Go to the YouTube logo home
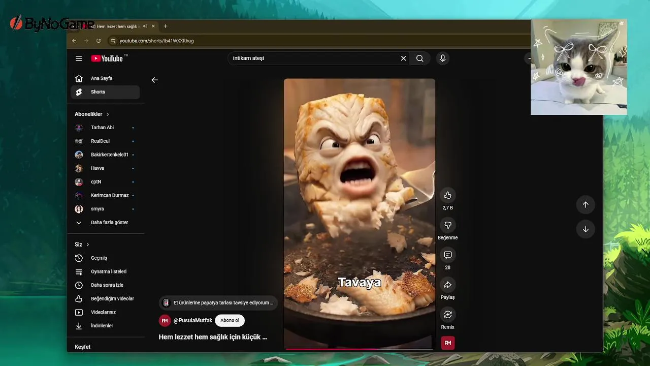650x366 pixels. click(108, 58)
